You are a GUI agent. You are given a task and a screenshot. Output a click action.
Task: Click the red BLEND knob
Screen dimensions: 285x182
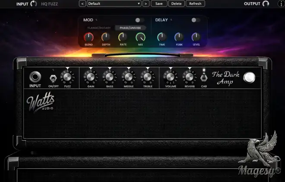pos(89,37)
